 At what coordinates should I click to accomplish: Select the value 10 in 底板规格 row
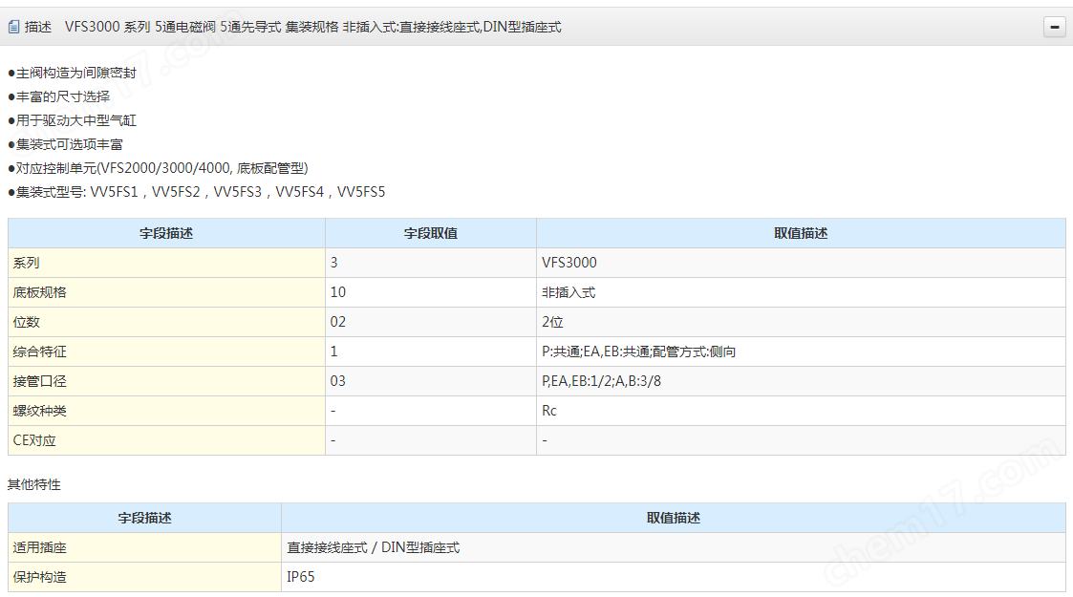[x=430, y=292]
